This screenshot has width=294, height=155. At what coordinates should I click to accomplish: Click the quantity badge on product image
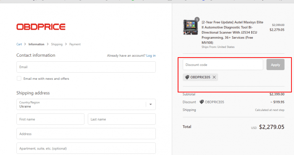197,19
